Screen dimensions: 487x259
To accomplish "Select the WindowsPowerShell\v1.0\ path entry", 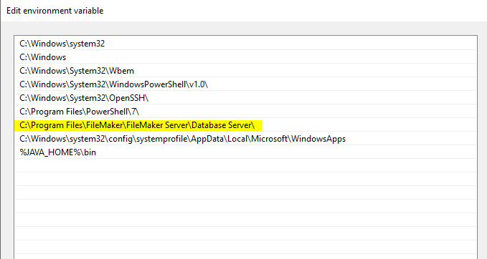I will [x=245, y=84].
